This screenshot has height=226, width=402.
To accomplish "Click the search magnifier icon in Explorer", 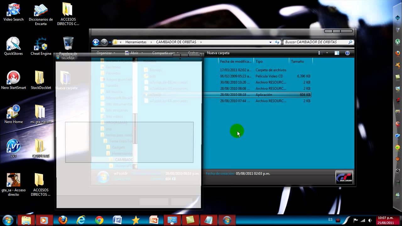I will [x=350, y=42].
